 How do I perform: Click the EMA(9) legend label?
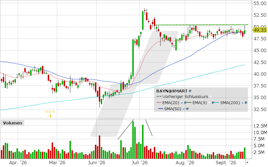pos(200,103)
